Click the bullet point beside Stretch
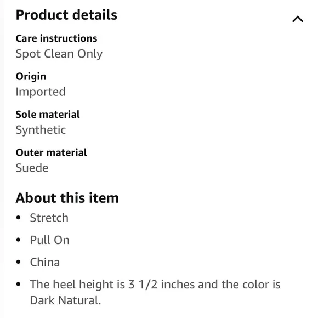 [x=18, y=218]
